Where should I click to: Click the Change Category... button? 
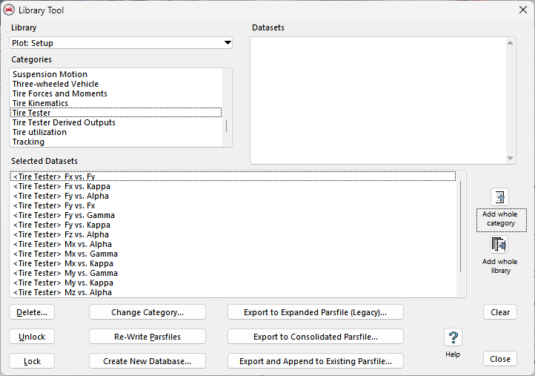click(x=147, y=312)
